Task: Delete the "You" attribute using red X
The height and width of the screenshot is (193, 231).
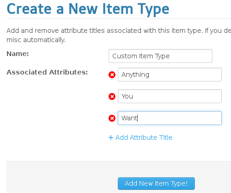Action: point(112,97)
